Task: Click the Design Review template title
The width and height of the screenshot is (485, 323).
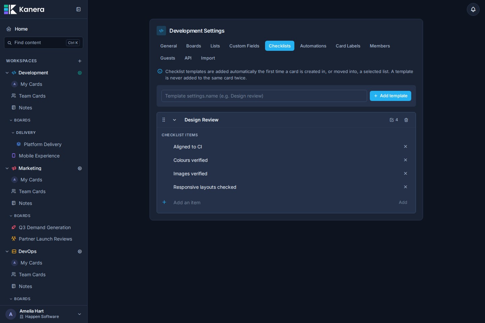Action: (201, 120)
